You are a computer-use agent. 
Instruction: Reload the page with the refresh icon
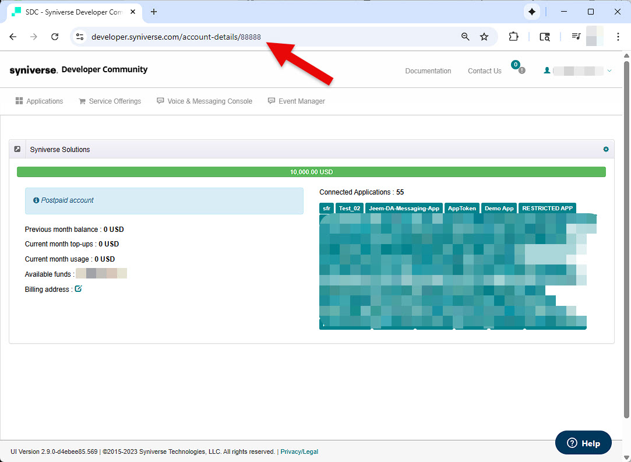click(55, 37)
